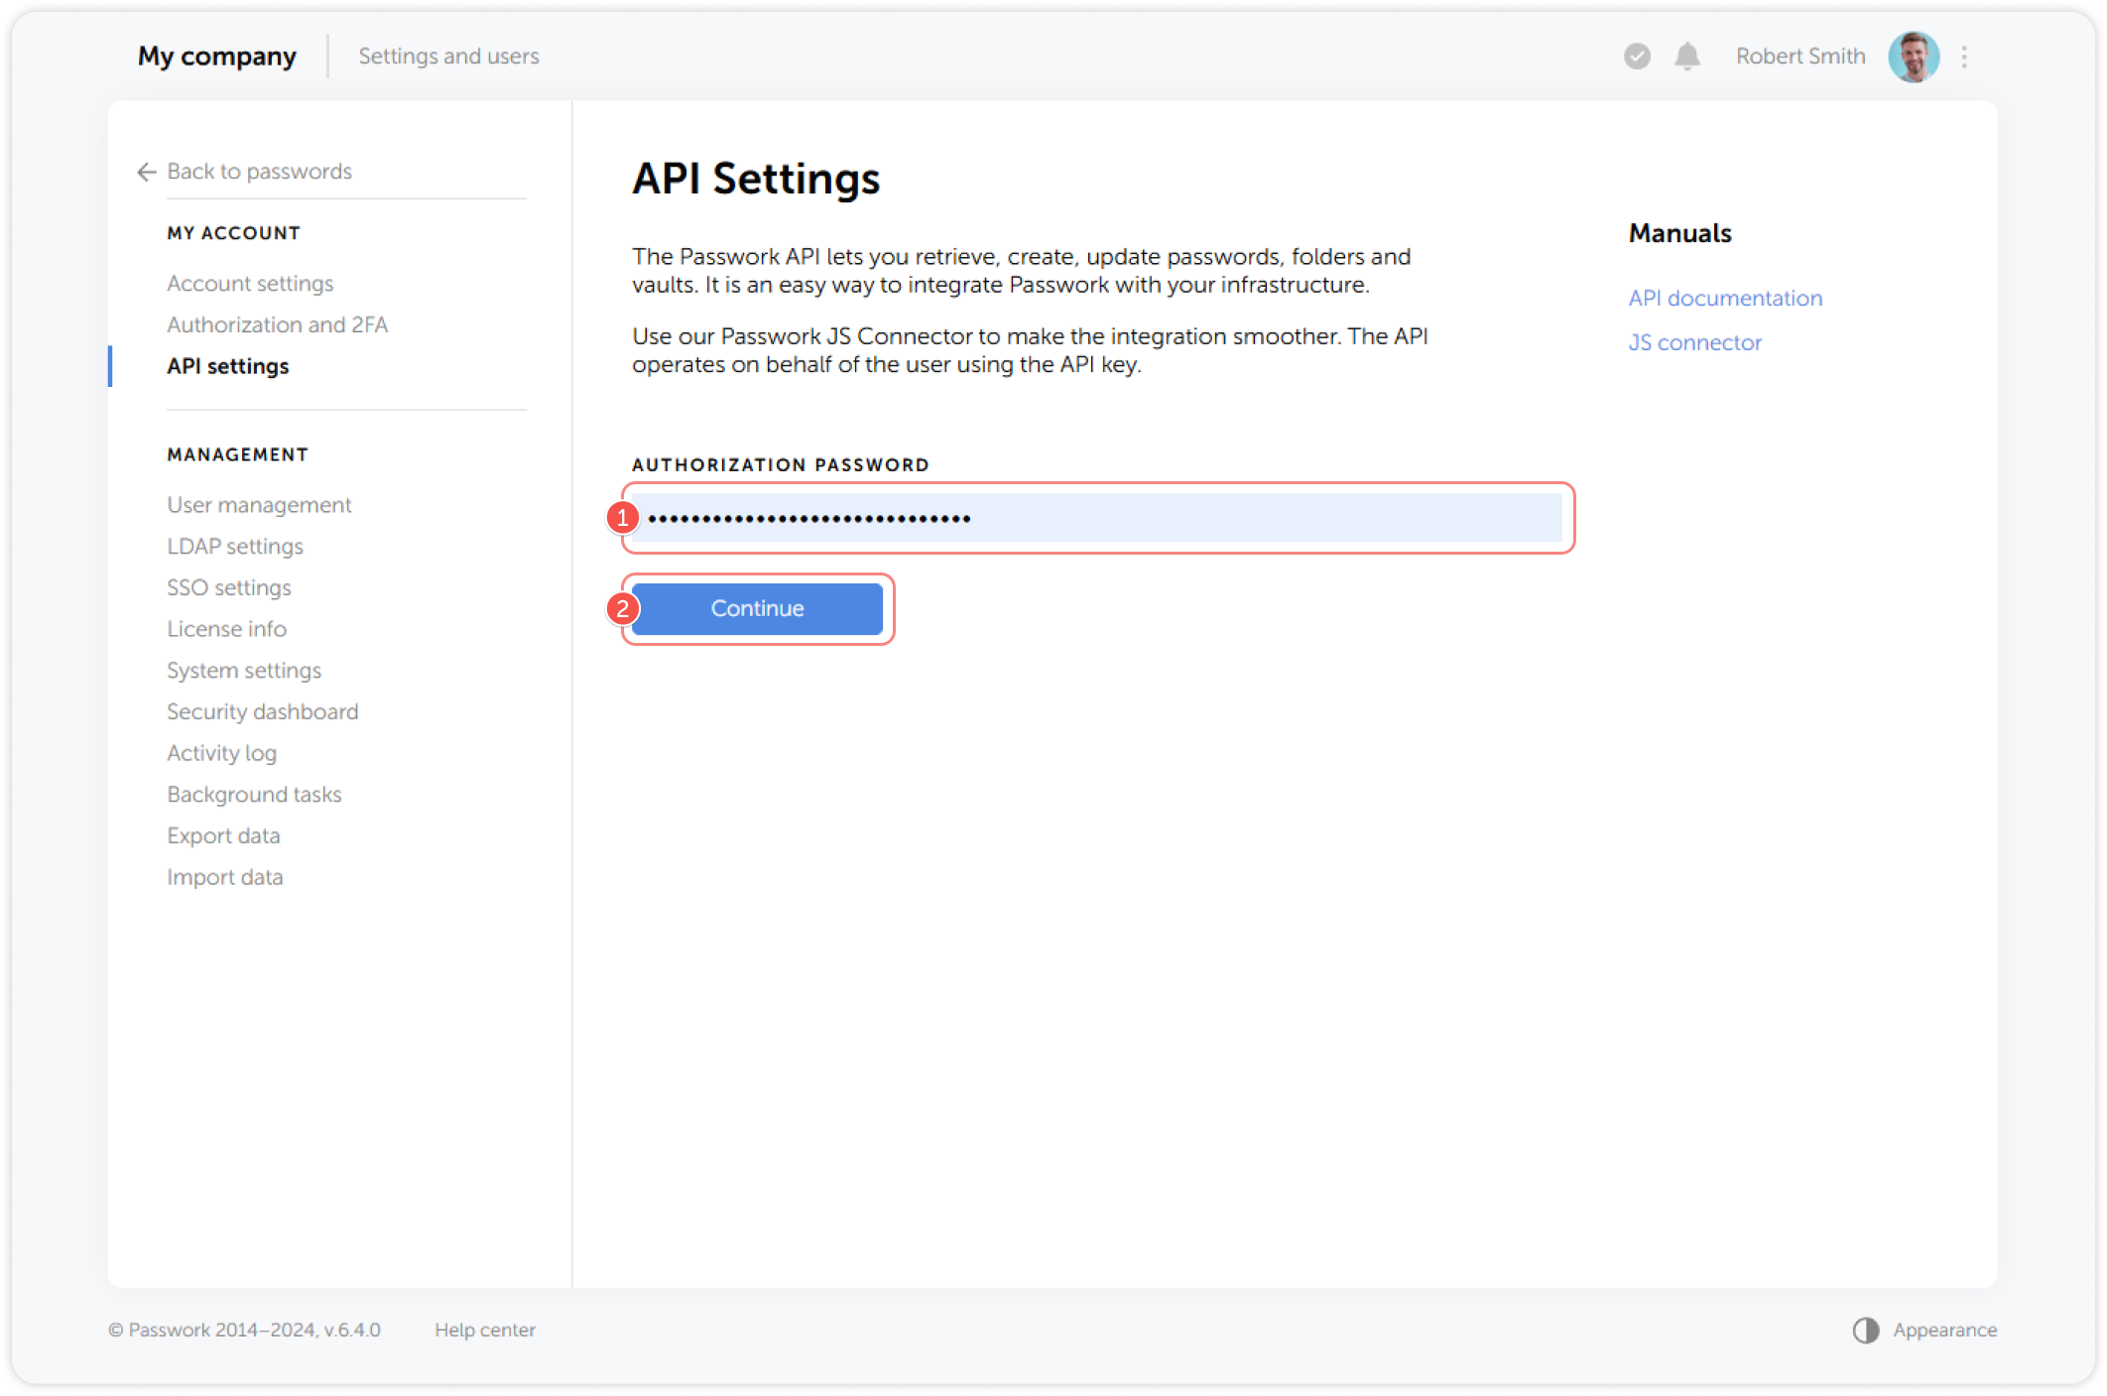Open the notifications bell icon
The image size is (2107, 1396).
point(1686,57)
